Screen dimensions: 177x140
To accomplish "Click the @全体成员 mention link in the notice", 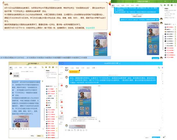I will pos(90,28).
